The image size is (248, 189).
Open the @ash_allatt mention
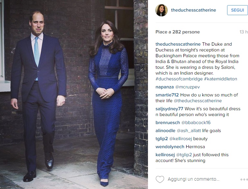click(x=189, y=131)
